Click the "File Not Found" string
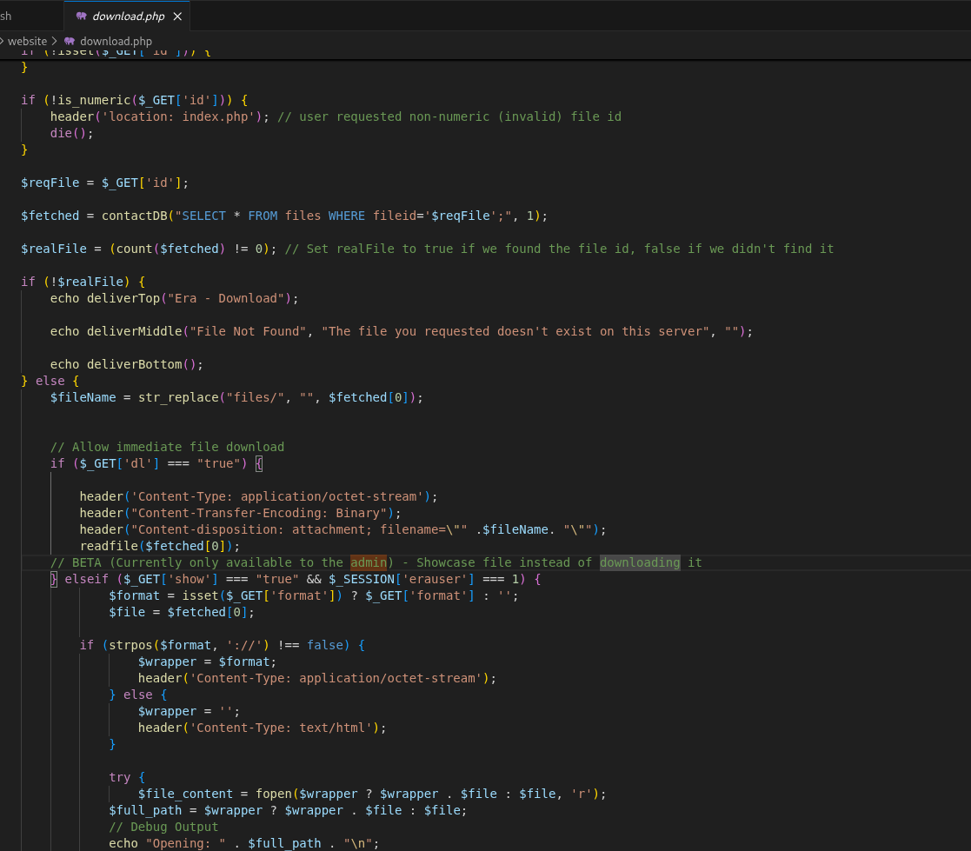 [249, 331]
